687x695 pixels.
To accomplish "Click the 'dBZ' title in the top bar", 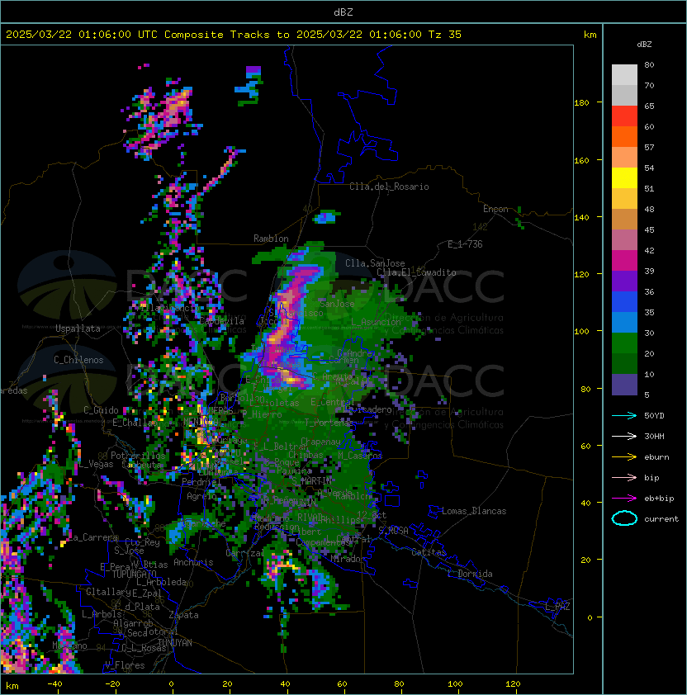I will click(343, 12).
